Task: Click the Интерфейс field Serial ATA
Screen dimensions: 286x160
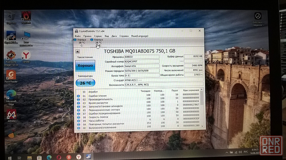Action: pos(142,66)
